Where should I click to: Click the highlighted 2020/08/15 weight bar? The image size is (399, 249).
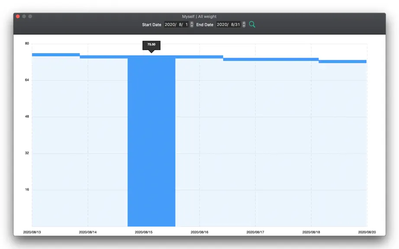[x=151, y=141]
